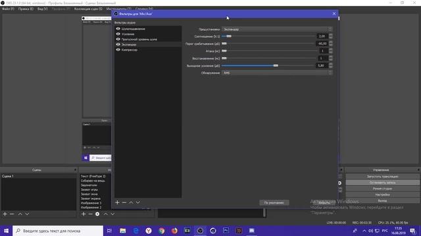Open the Файл menu
Screen dimensions: 421x236
click(x=8, y=9)
